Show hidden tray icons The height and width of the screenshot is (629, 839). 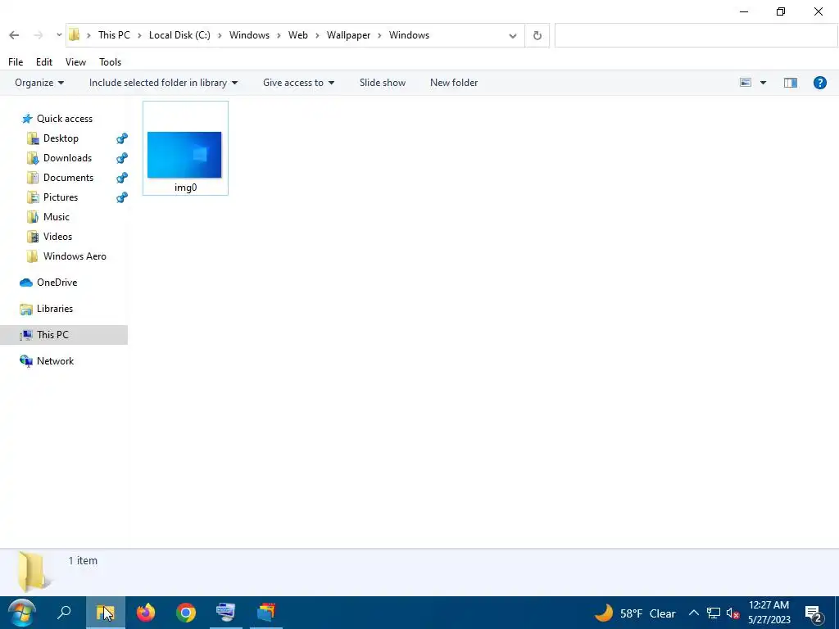click(x=693, y=613)
